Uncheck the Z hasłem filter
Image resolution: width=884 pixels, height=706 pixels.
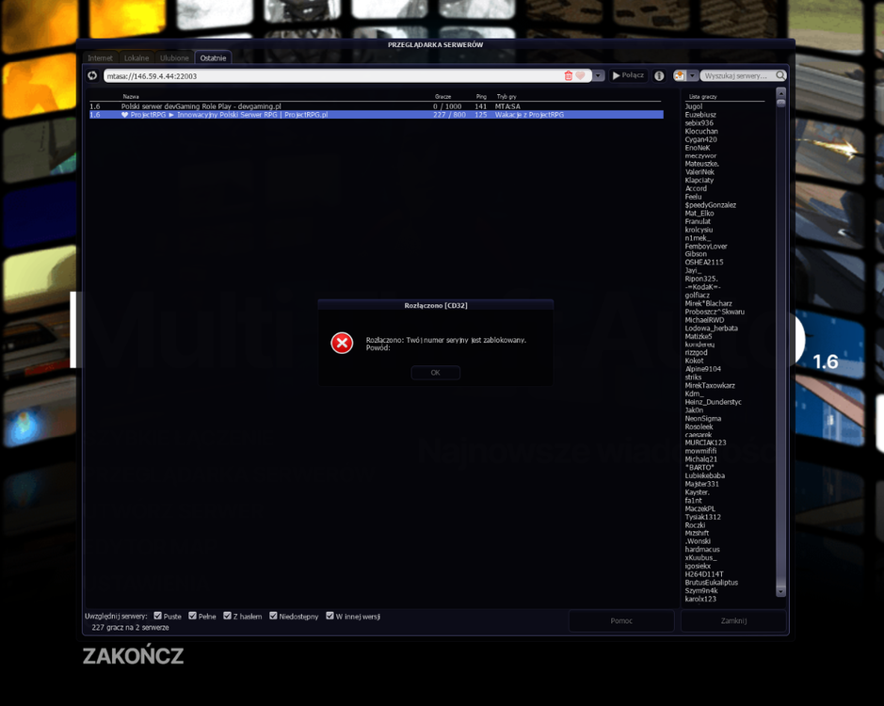coord(227,616)
